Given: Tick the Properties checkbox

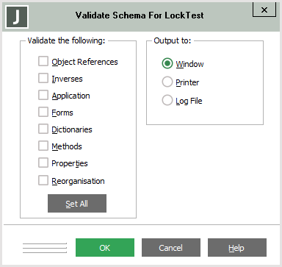Looking at the screenshot, I should [43, 163].
